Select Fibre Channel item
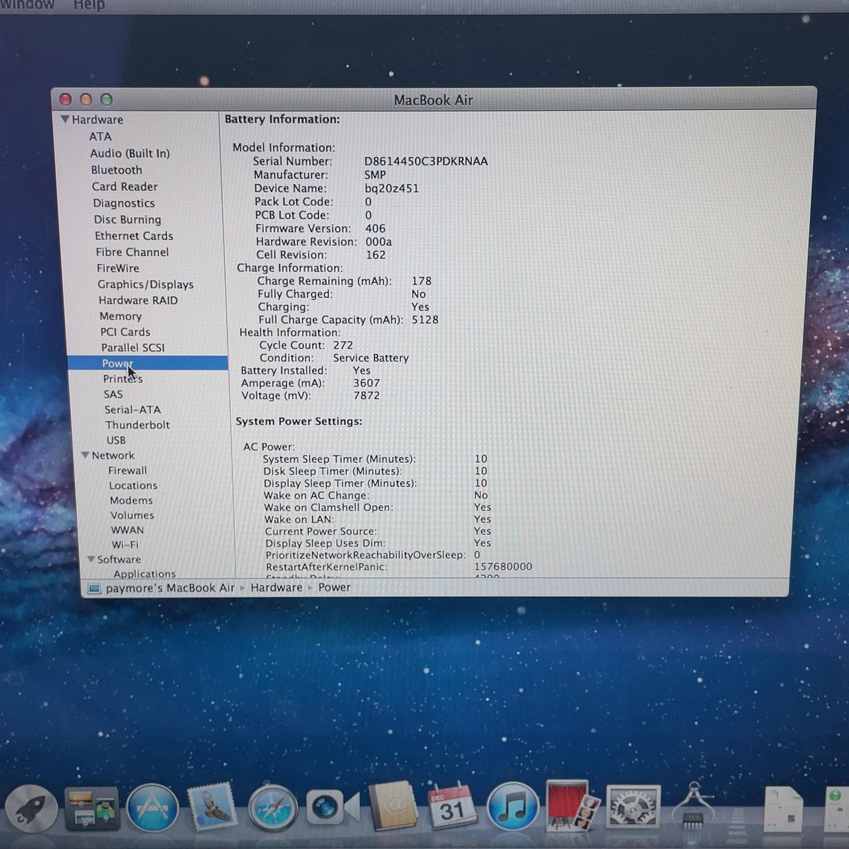The height and width of the screenshot is (849, 849). click(132, 252)
